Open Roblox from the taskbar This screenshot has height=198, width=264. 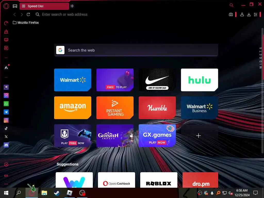(70, 193)
